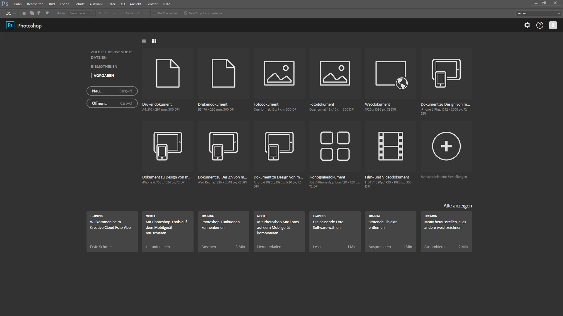Open the Anfang workspace dropdown
This screenshot has width=563, height=316.
click(538, 13)
